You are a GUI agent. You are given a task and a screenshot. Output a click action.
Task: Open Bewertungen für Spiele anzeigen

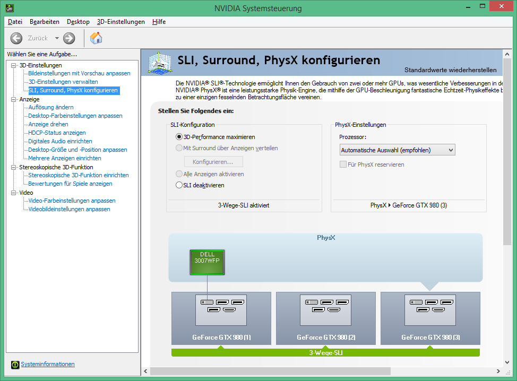coord(70,184)
